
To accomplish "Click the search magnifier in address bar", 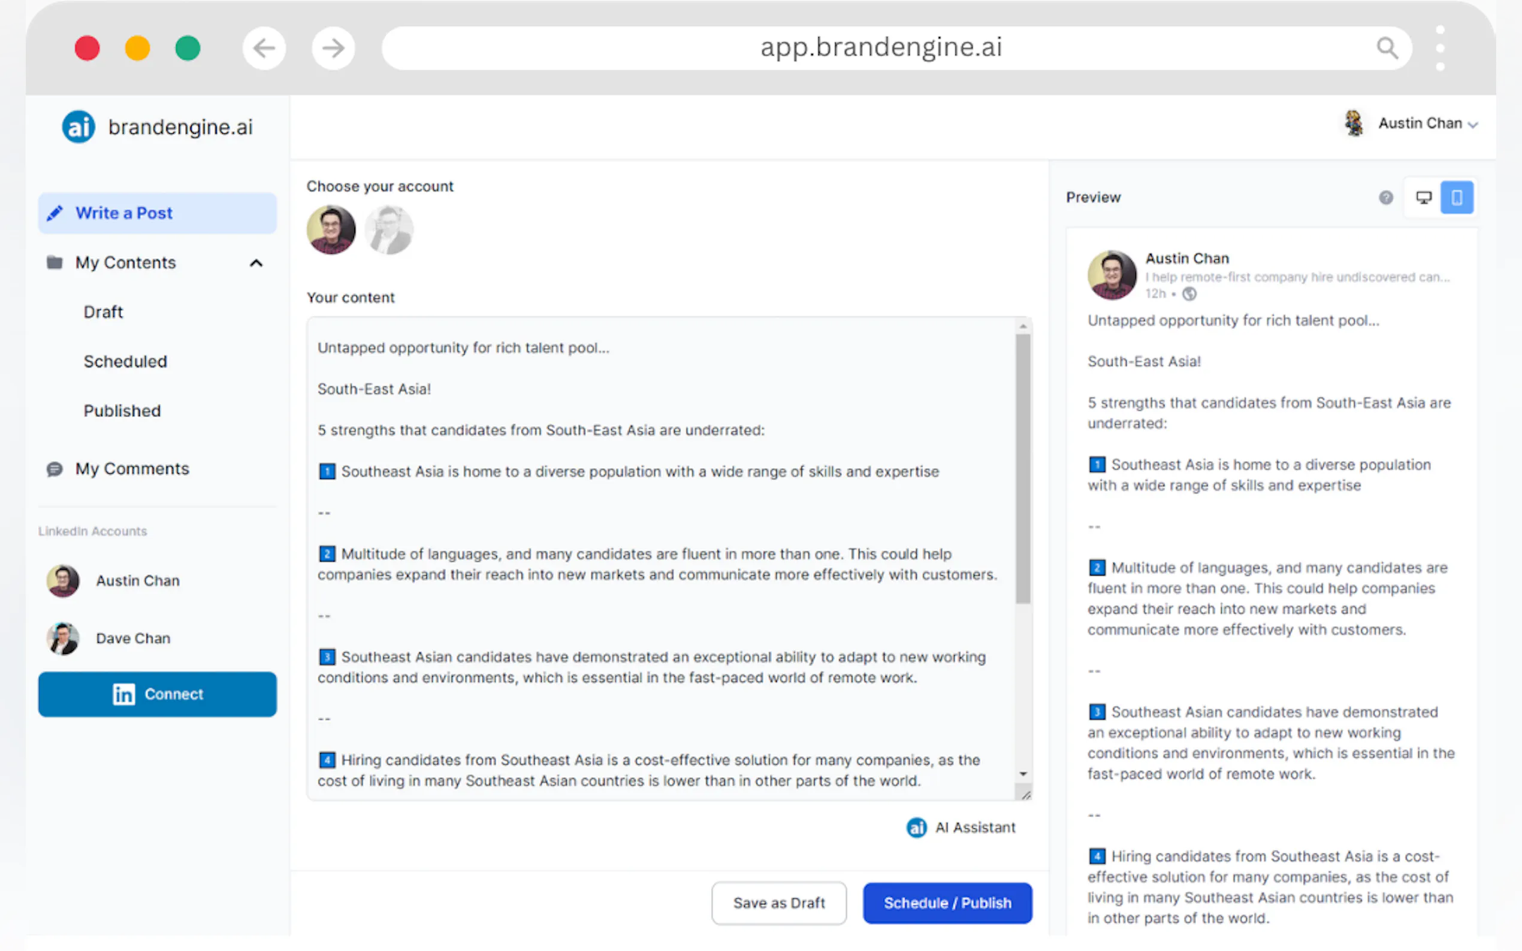I will tap(1387, 48).
